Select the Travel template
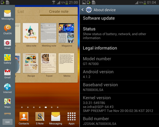This screenshot has height=127, width=159. pos(49,65)
